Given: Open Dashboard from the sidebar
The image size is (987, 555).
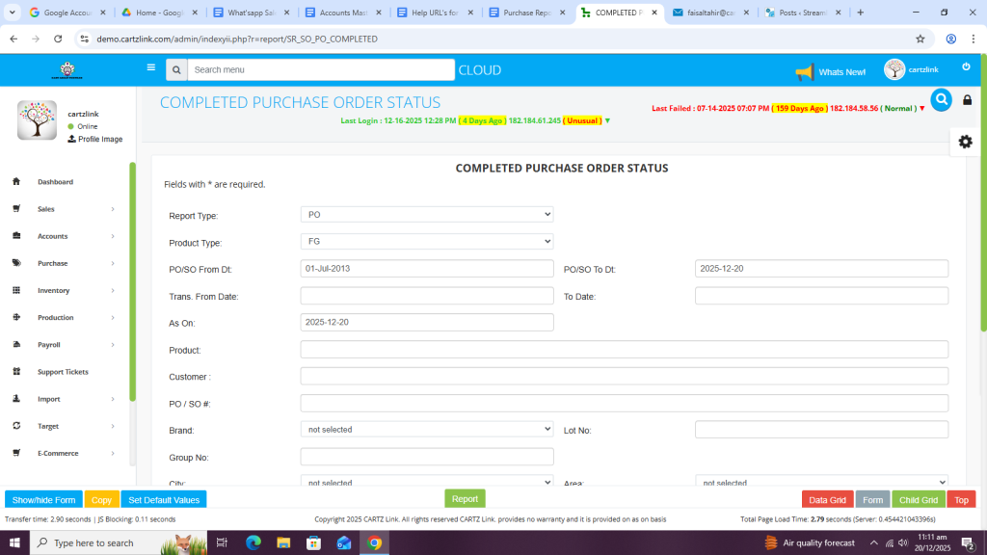Looking at the screenshot, I should tap(55, 182).
